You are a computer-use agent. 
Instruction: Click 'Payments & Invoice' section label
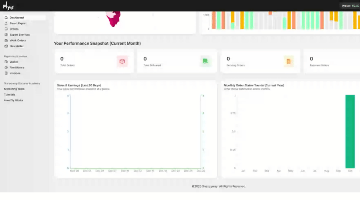[15, 56]
